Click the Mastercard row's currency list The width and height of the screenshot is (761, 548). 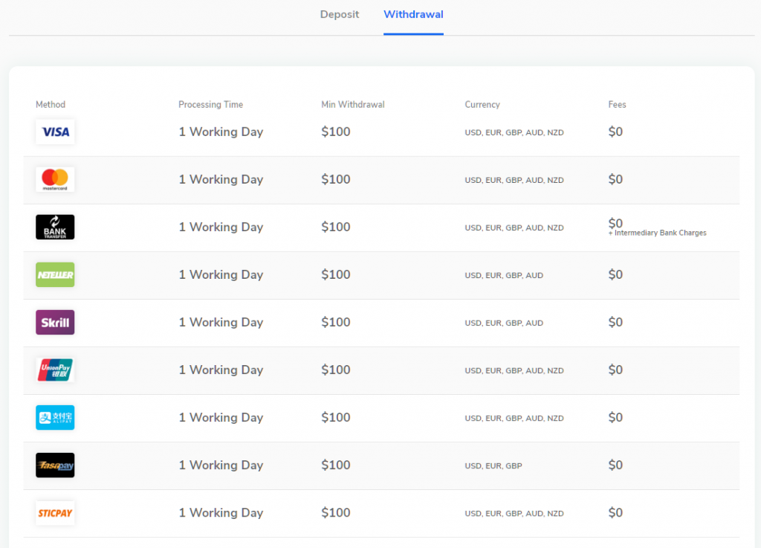(514, 180)
